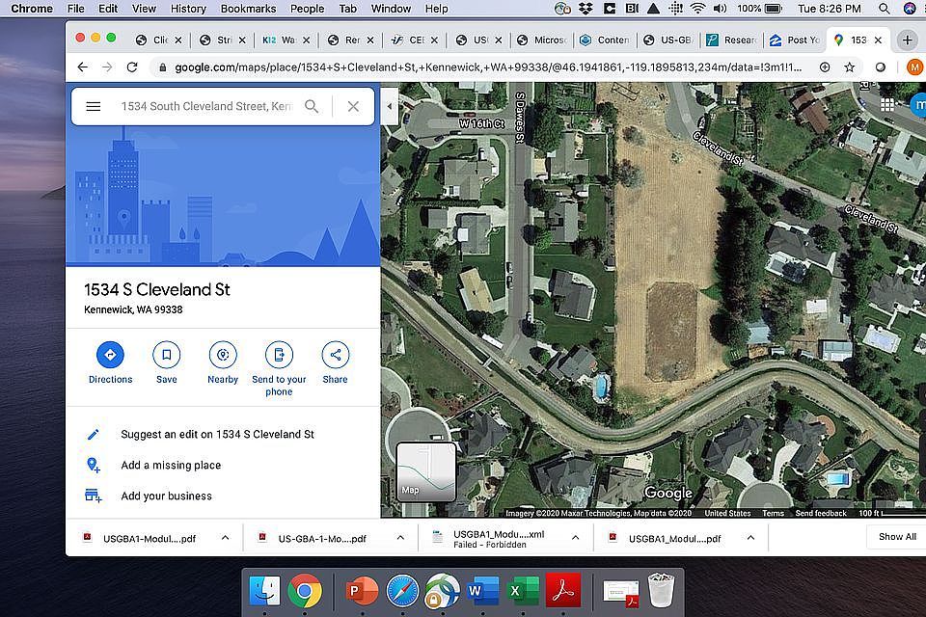The height and width of the screenshot is (617, 926).
Task: Switch to the Research tab
Action: coord(730,40)
